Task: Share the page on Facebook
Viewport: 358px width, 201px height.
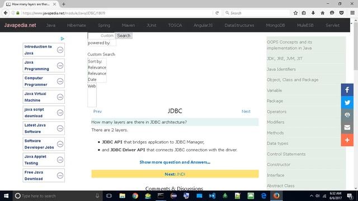Action: click(x=347, y=90)
